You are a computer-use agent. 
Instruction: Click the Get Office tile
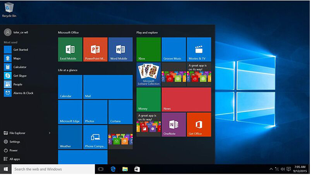point(199,125)
